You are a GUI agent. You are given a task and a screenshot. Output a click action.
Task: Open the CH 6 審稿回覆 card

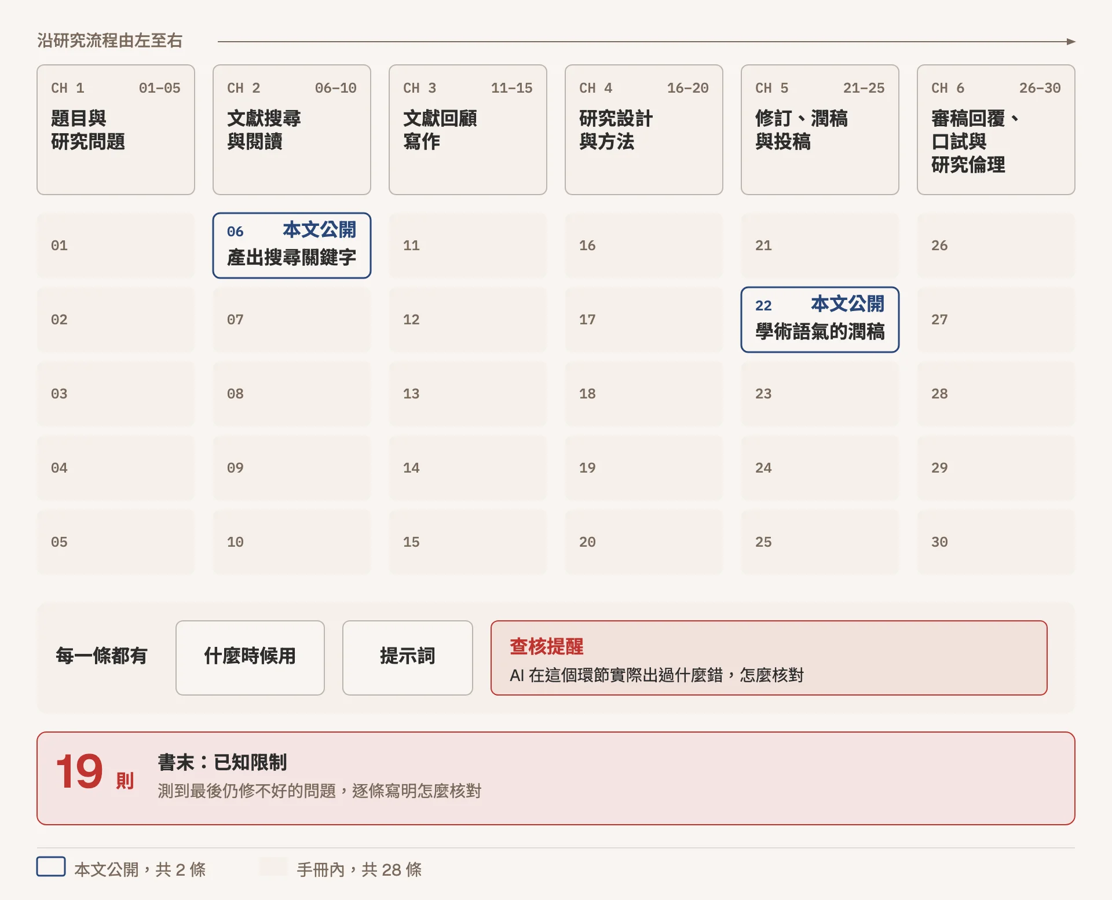coord(996,130)
